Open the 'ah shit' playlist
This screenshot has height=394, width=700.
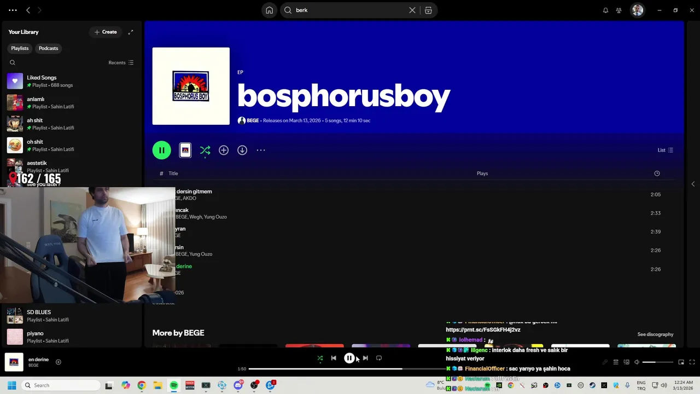[x=71, y=124]
